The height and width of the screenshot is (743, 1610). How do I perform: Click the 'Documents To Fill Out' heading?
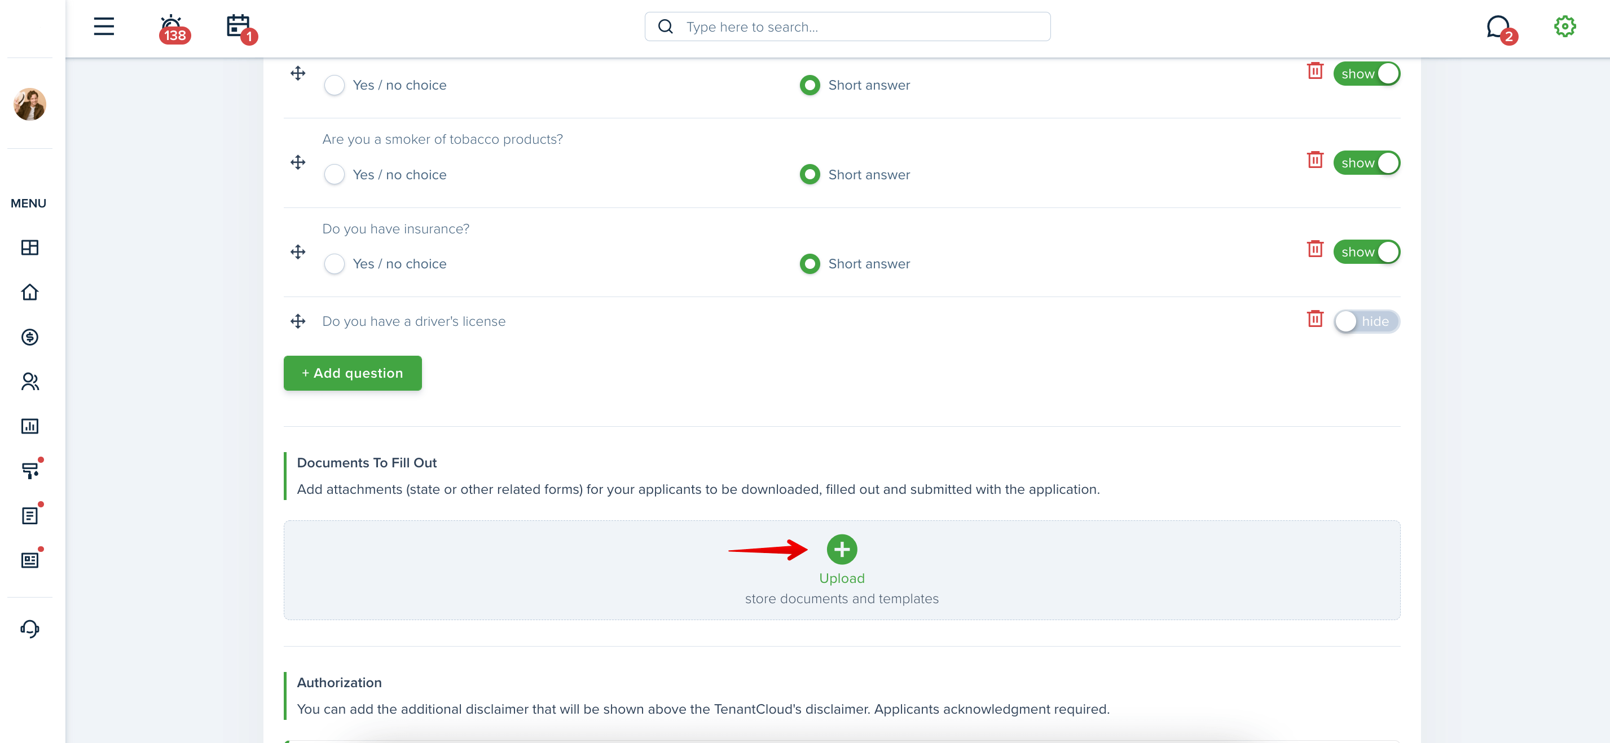coord(367,463)
